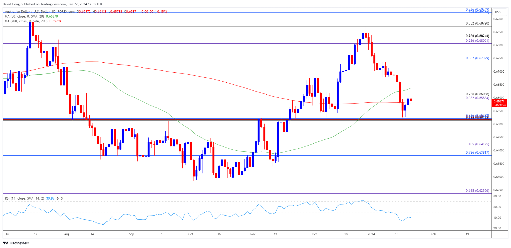Click the RSI (14, close, SMA, 14, 2) legend
Viewport: 511px width, 248px height.
tap(25, 198)
